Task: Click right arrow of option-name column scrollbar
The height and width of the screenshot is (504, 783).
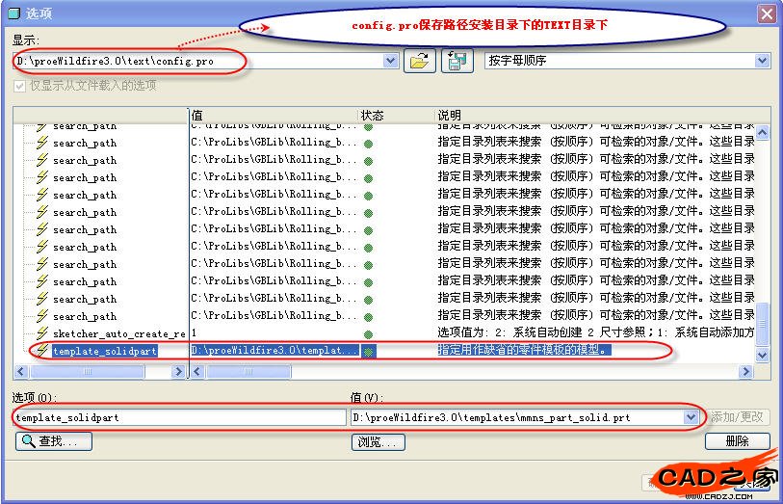Action: pos(178,371)
